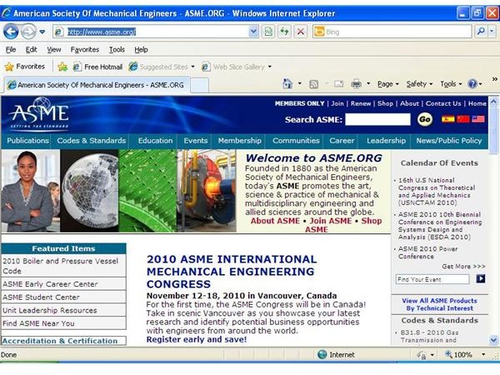Click Register early and save link

coord(197,340)
